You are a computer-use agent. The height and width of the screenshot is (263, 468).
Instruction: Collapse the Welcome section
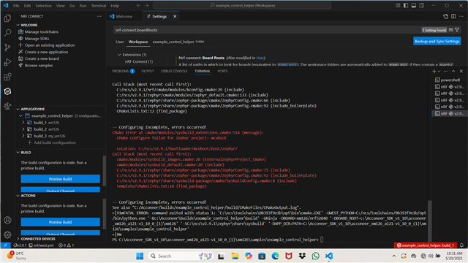tap(18, 25)
